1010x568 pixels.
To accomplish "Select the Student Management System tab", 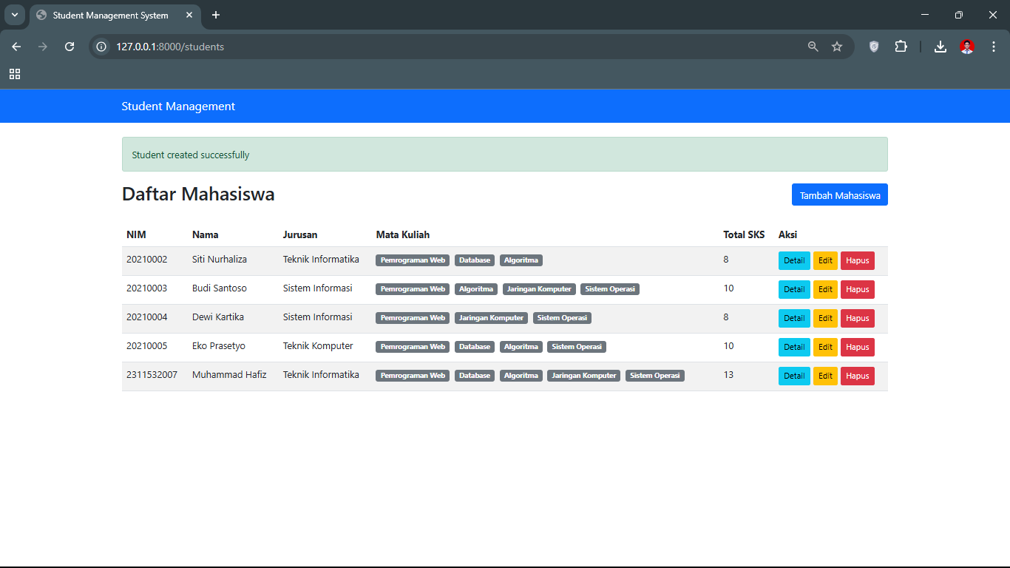I will tap(111, 15).
